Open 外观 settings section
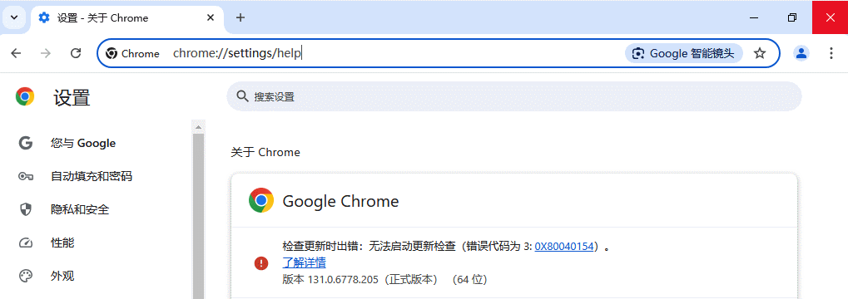The image size is (848, 299). coord(62,276)
